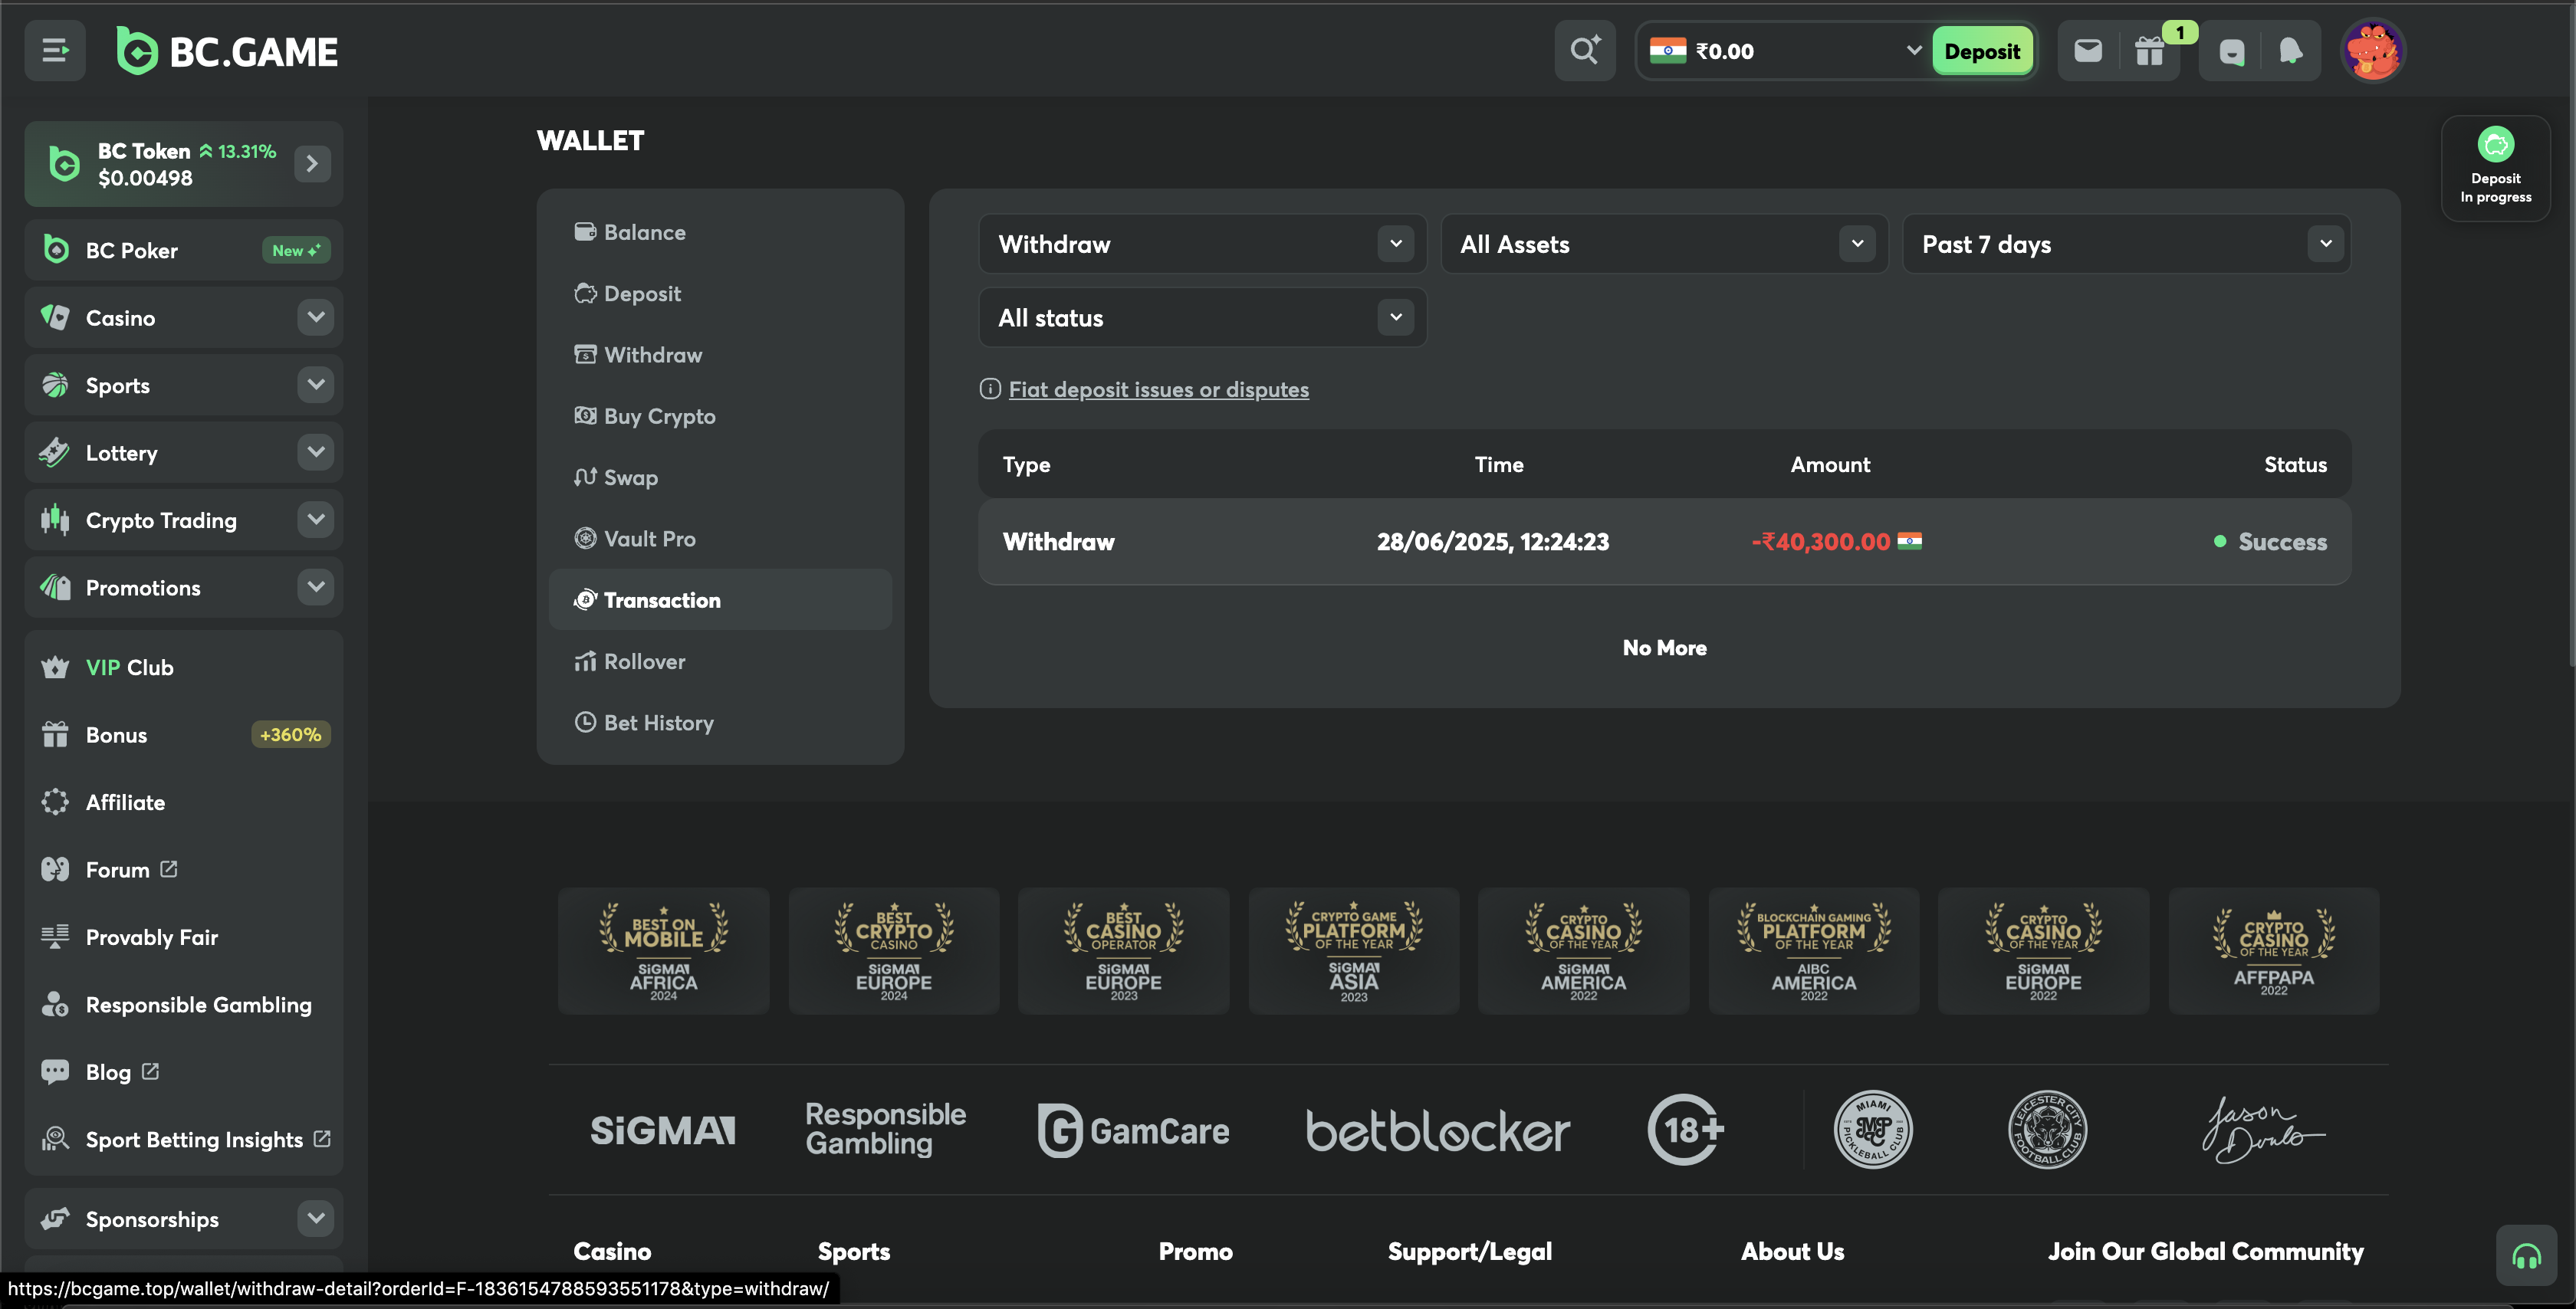2576x1309 pixels.
Task: Click the green Deposit button in header
Action: pos(1982,51)
